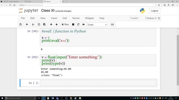The width and height of the screenshot is (179, 100).
Task: Open the Help menu
Action: tap(102, 18)
